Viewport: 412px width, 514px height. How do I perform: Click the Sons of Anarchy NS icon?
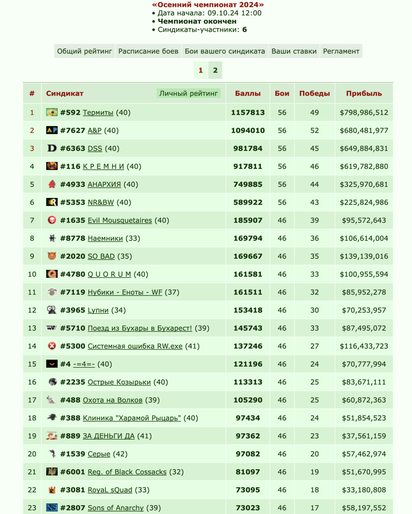click(52, 508)
